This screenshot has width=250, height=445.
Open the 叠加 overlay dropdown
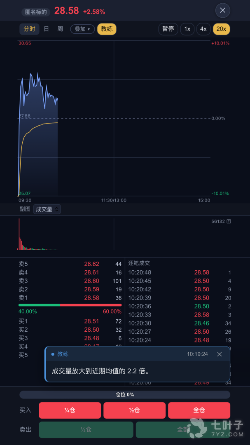tap(82, 29)
